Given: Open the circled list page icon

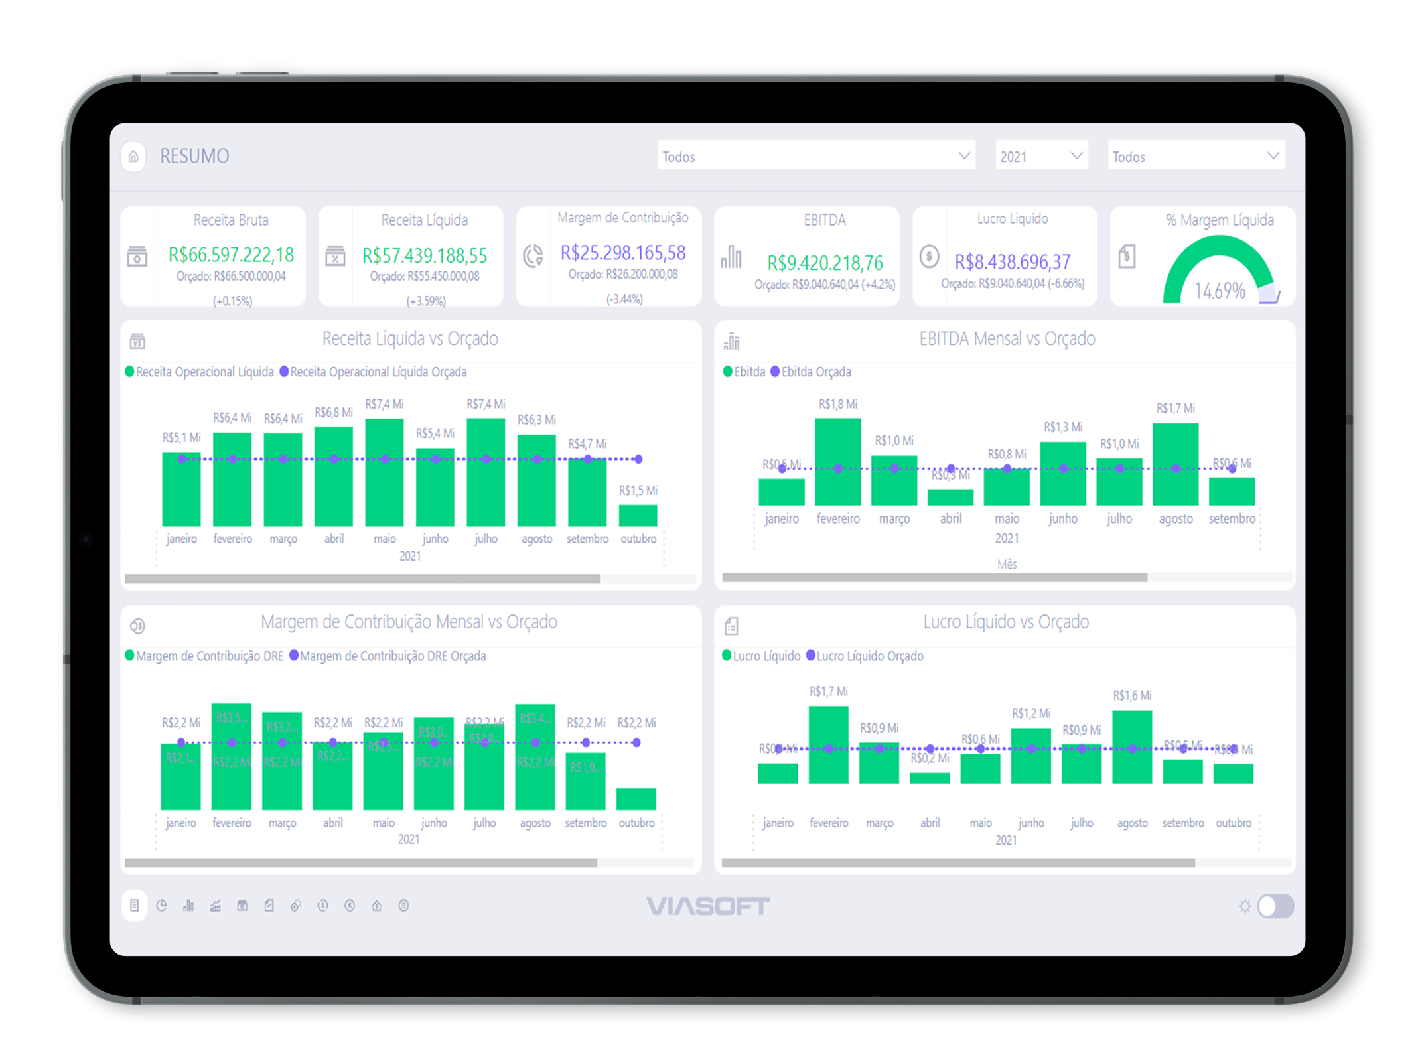Looking at the screenshot, I should (x=403, y=906).
